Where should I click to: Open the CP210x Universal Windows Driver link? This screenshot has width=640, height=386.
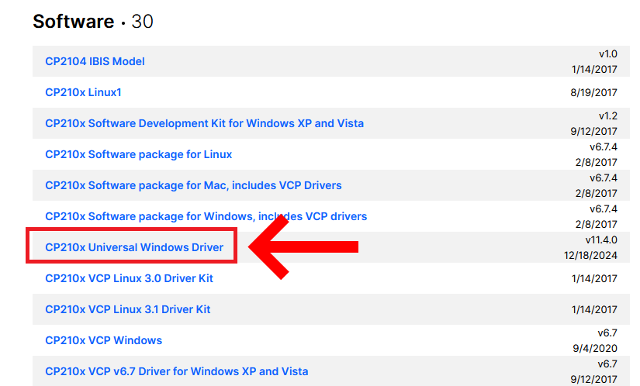click(x=134, y=247)
